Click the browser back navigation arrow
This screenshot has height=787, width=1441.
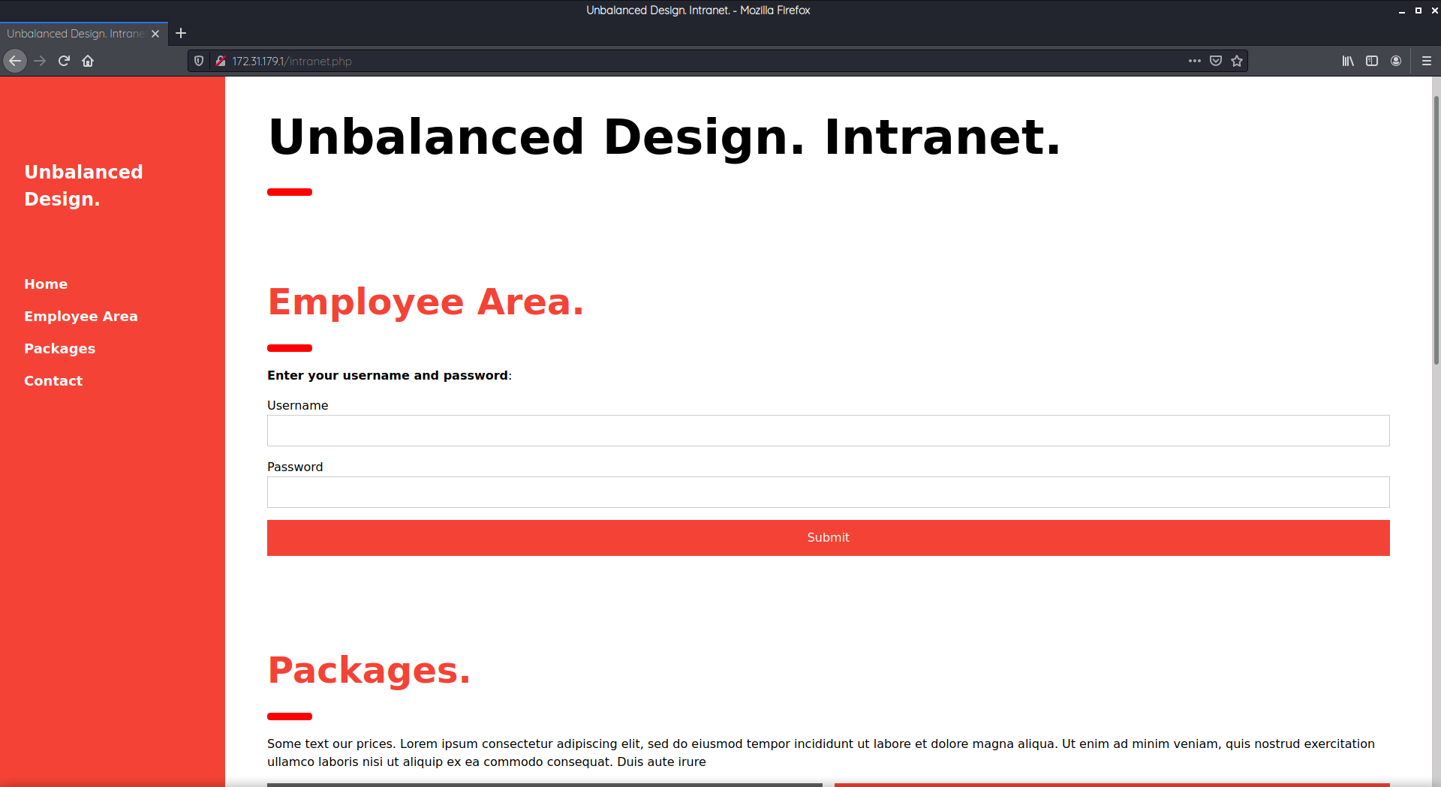point(15,61)
